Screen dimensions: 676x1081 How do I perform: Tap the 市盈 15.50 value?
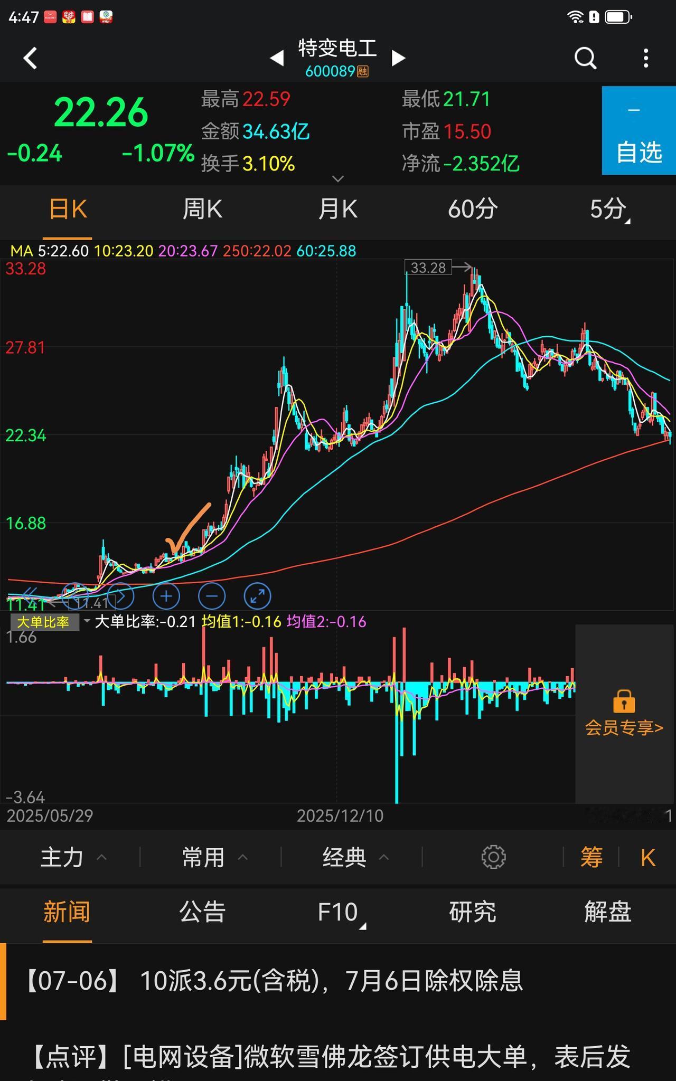click(467, 131)
